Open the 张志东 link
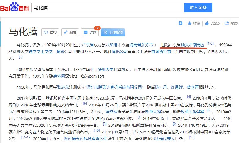The image size is (239, 143). (x=63, y=87)
